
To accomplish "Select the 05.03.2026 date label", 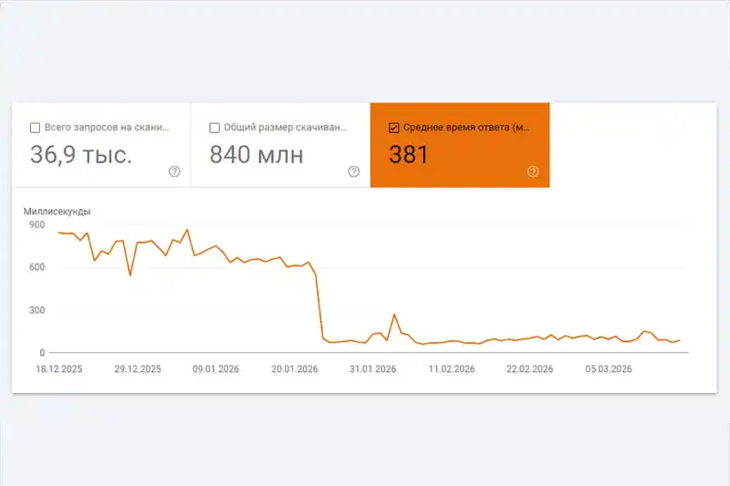I will coord(609,369).
